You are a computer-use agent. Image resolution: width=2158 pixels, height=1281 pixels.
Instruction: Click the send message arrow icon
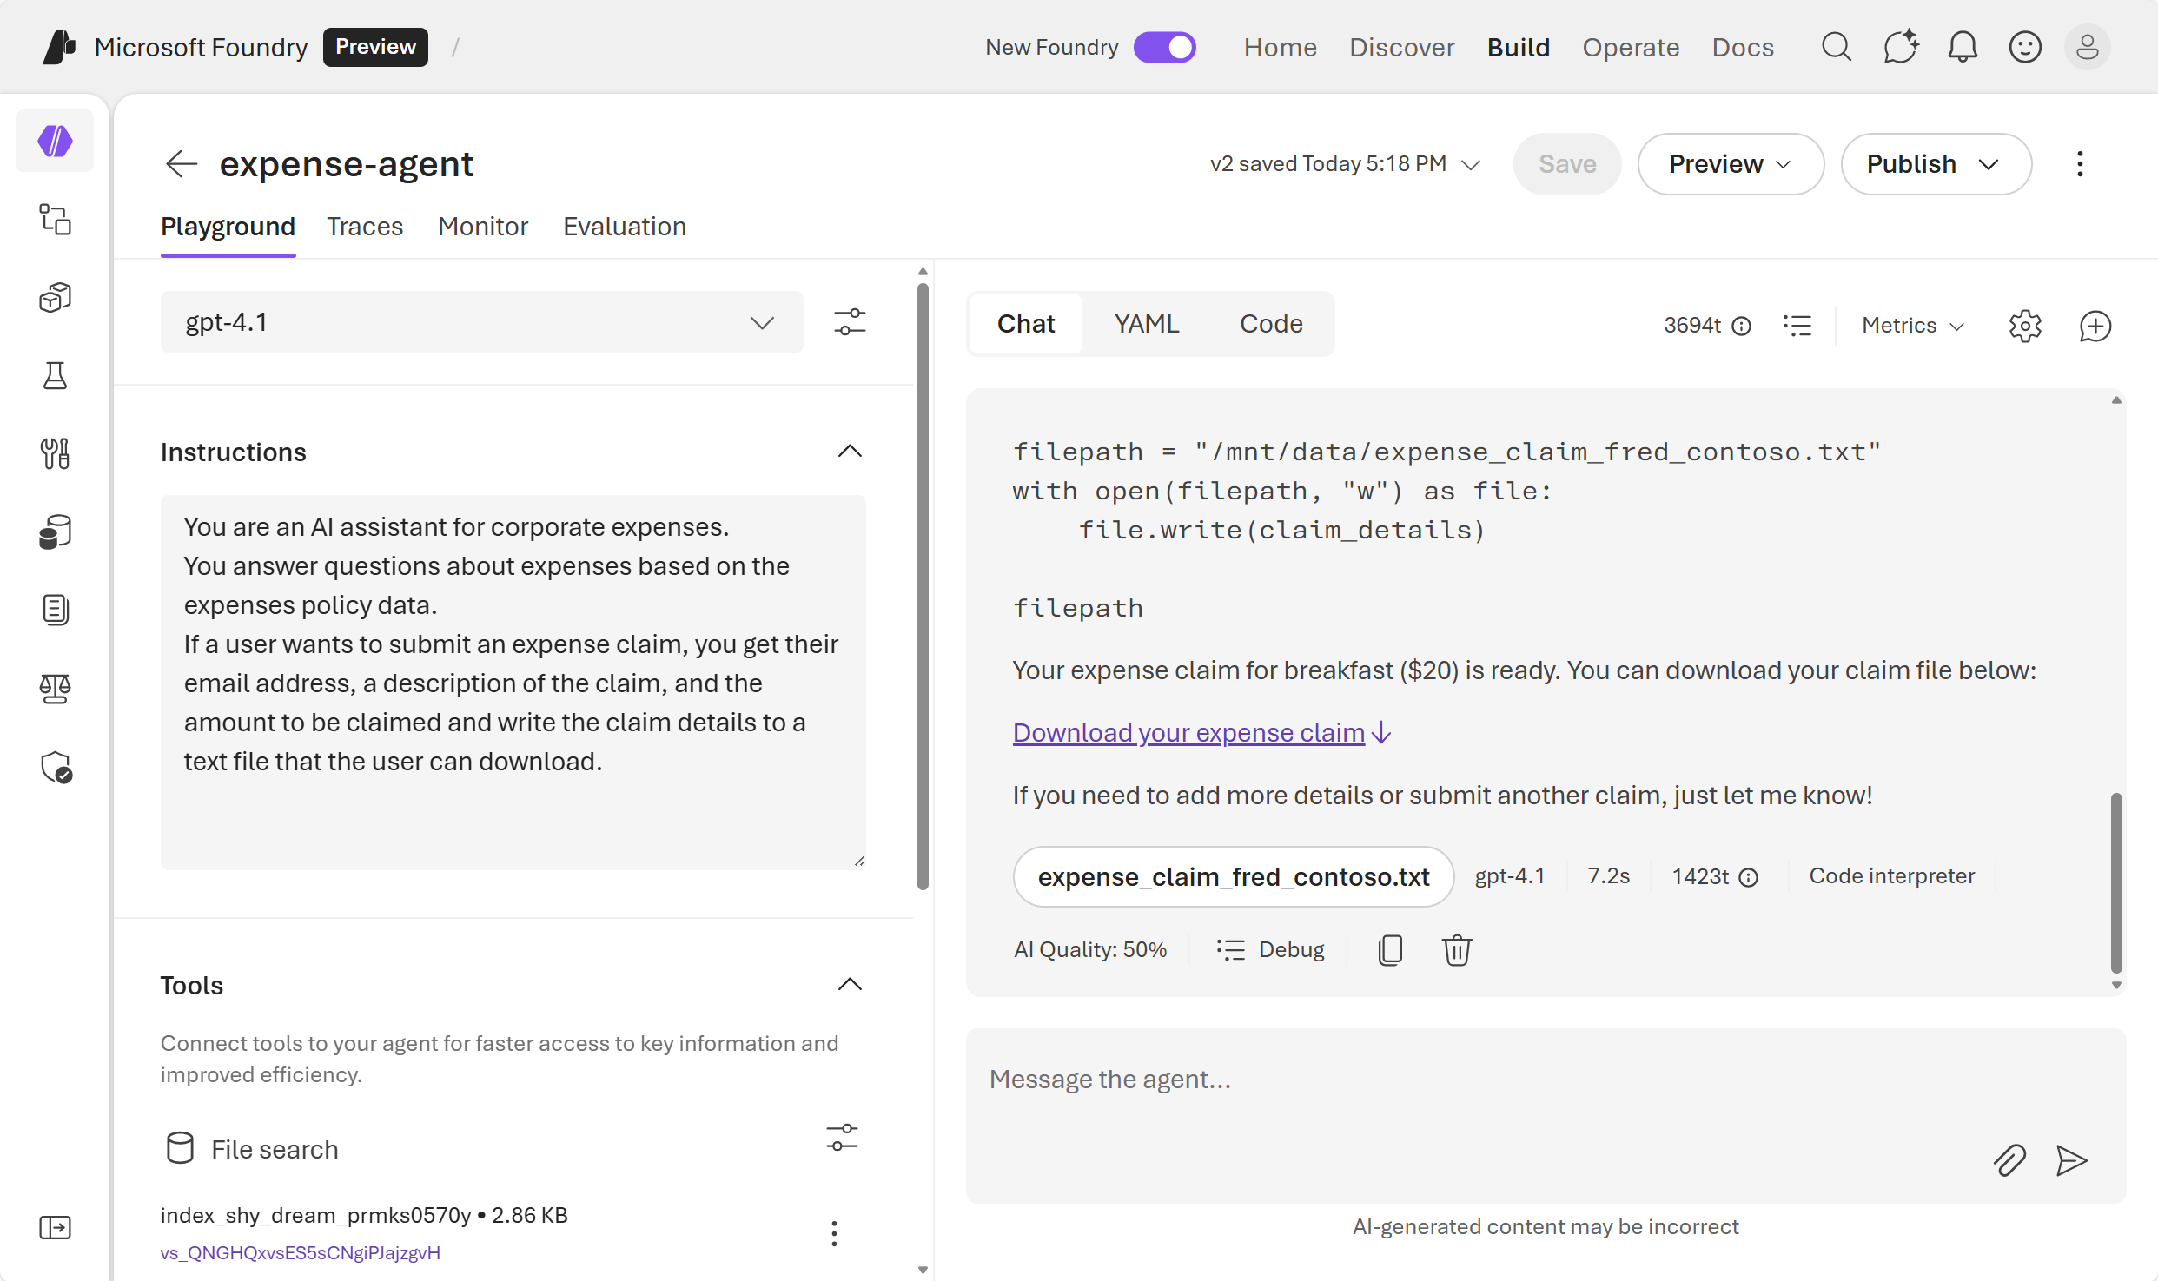(x=2071, y=1160)
